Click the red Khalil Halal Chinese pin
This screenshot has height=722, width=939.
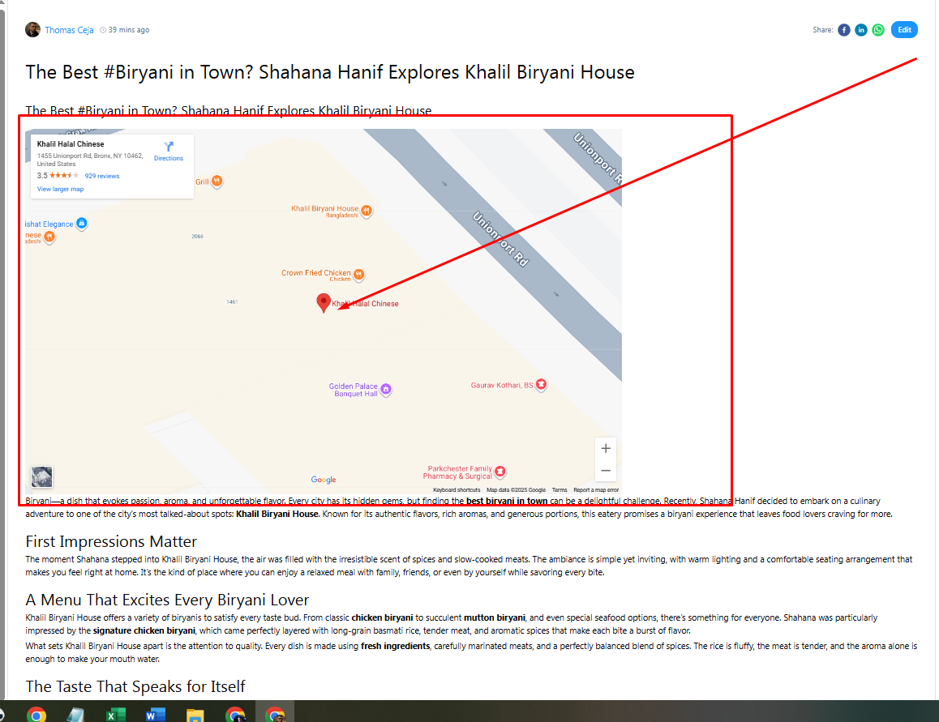pos(324,303)
